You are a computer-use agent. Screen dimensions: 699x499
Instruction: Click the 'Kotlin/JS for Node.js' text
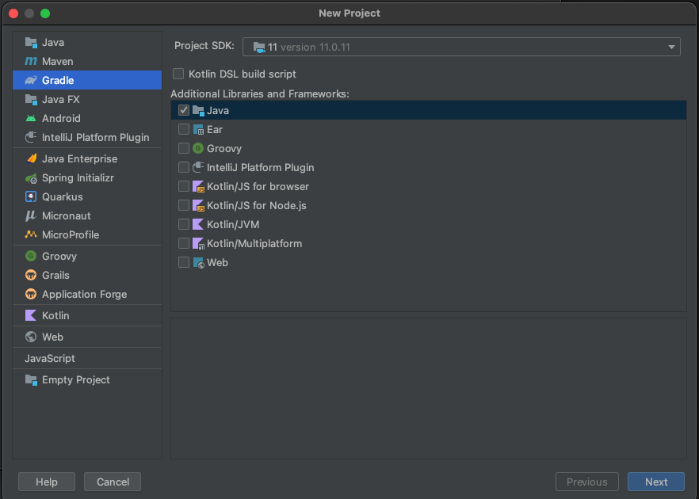click(256, 205)
